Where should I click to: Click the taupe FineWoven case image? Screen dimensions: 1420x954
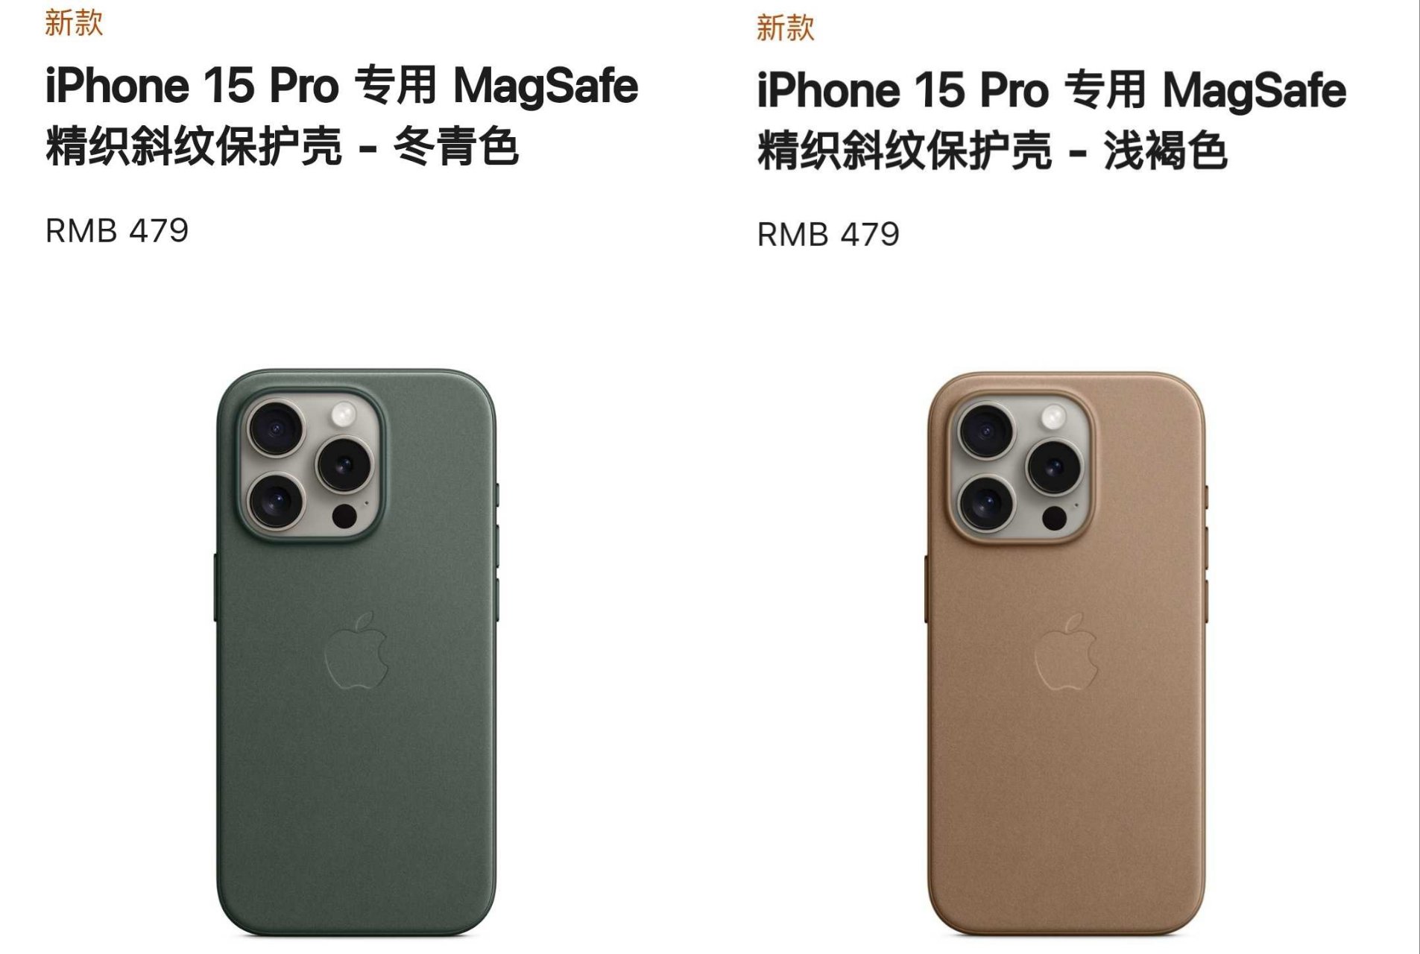click(x=1067, y=654)
